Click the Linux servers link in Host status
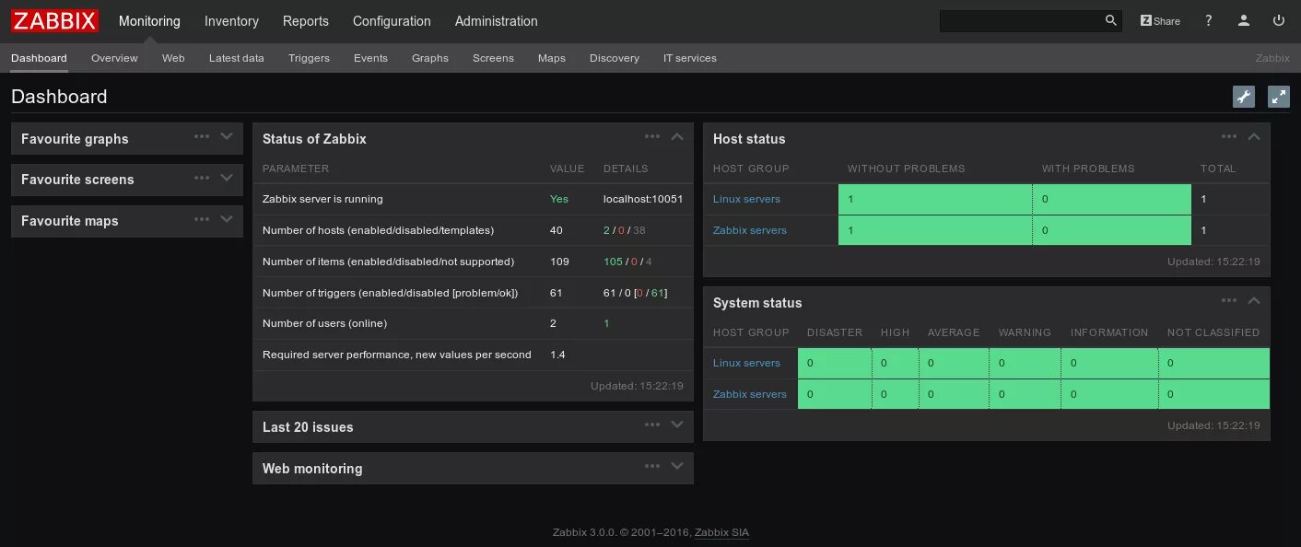Screen dimensions: 1301x547 click(x=746, y=199)
